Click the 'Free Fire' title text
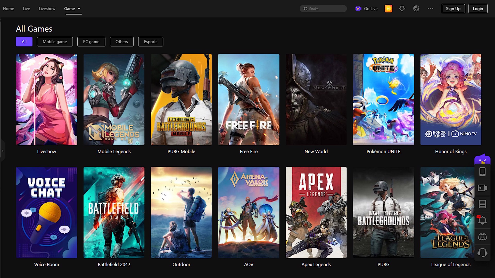 (x=249, y=152)
